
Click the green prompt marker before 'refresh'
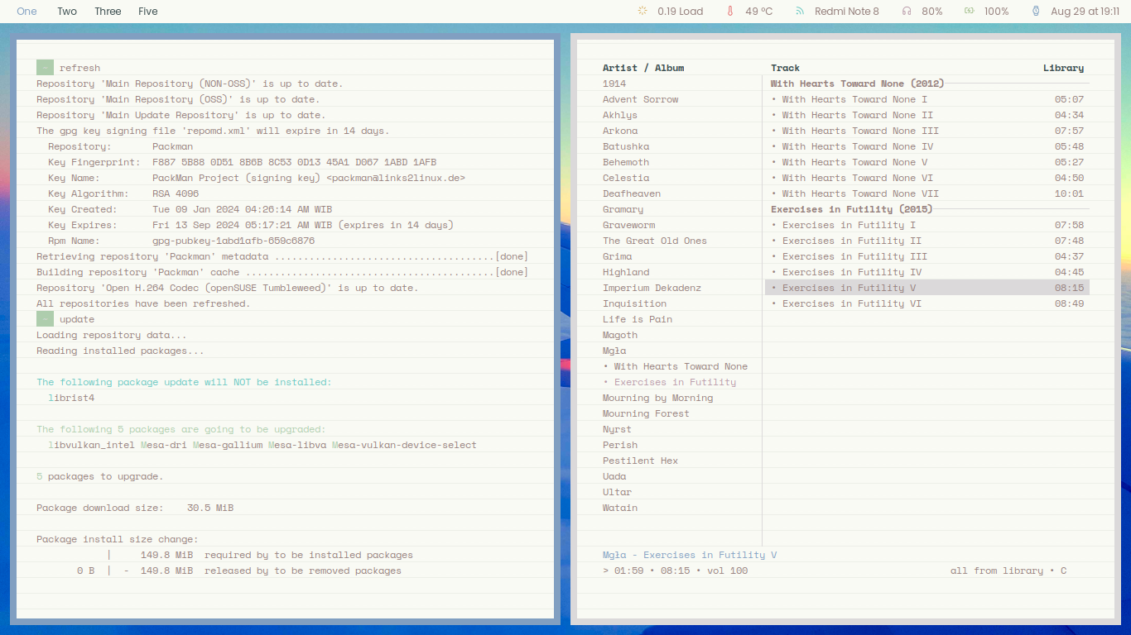[45, 68]
